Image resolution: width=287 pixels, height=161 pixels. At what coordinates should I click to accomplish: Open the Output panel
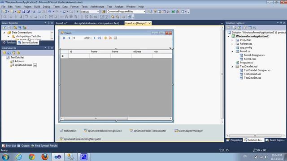pyautogui.click(x=23, y=146)
